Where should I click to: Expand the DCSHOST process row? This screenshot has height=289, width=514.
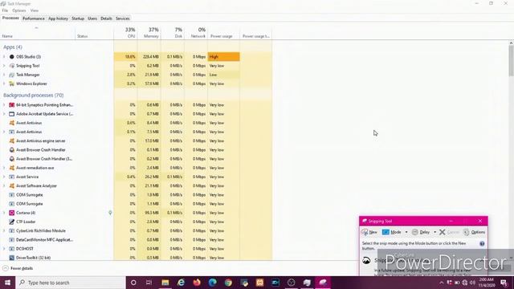(x=4, y=249)
